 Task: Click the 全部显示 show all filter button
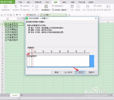coord(25,6)
